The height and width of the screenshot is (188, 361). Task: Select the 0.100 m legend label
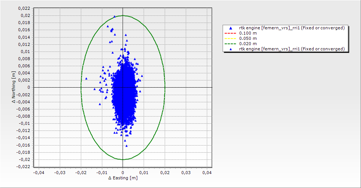(x=248, y=33)
